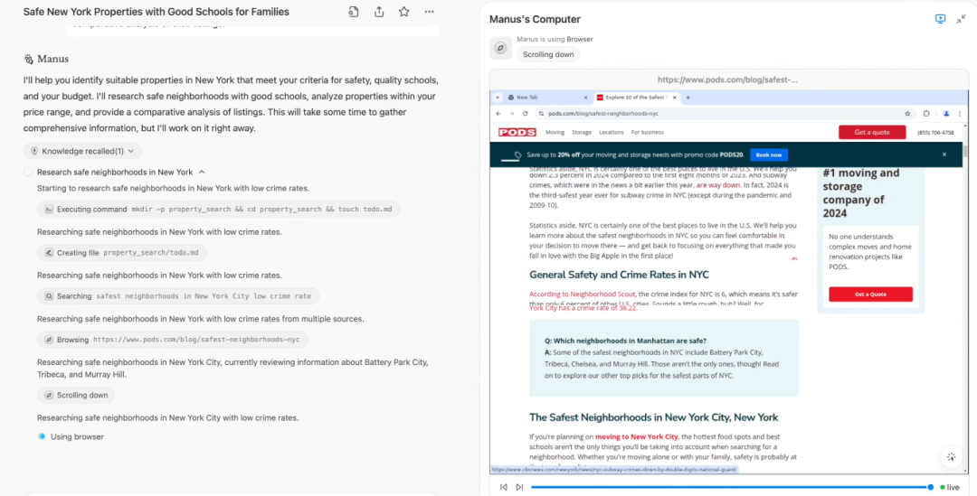Click the share icon in the header
Viewport: 977px width, 496px height.
pyautogui.click(x=379, y=12)
